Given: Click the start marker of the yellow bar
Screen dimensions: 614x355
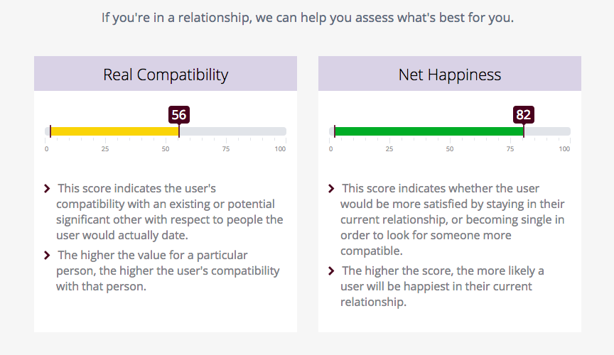Looking at the screenshot, I should (50, 131).
